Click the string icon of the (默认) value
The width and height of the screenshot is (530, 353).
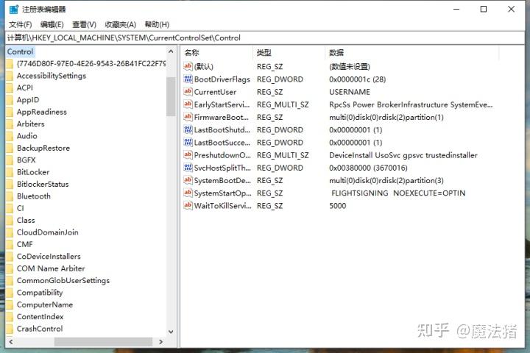pyautogui.click(x=188, y=66)
